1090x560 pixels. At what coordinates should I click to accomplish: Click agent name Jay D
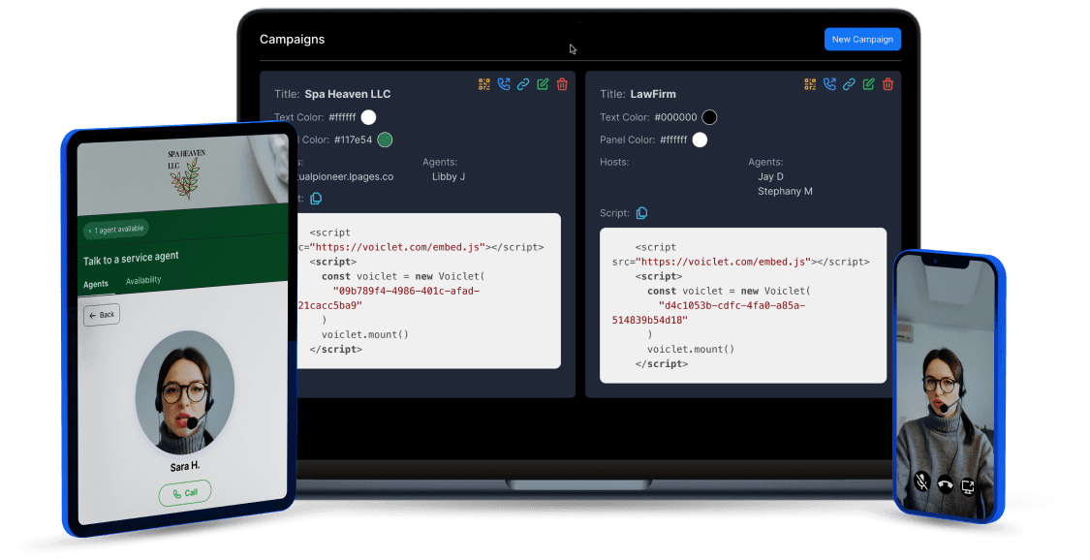(770, 176)
